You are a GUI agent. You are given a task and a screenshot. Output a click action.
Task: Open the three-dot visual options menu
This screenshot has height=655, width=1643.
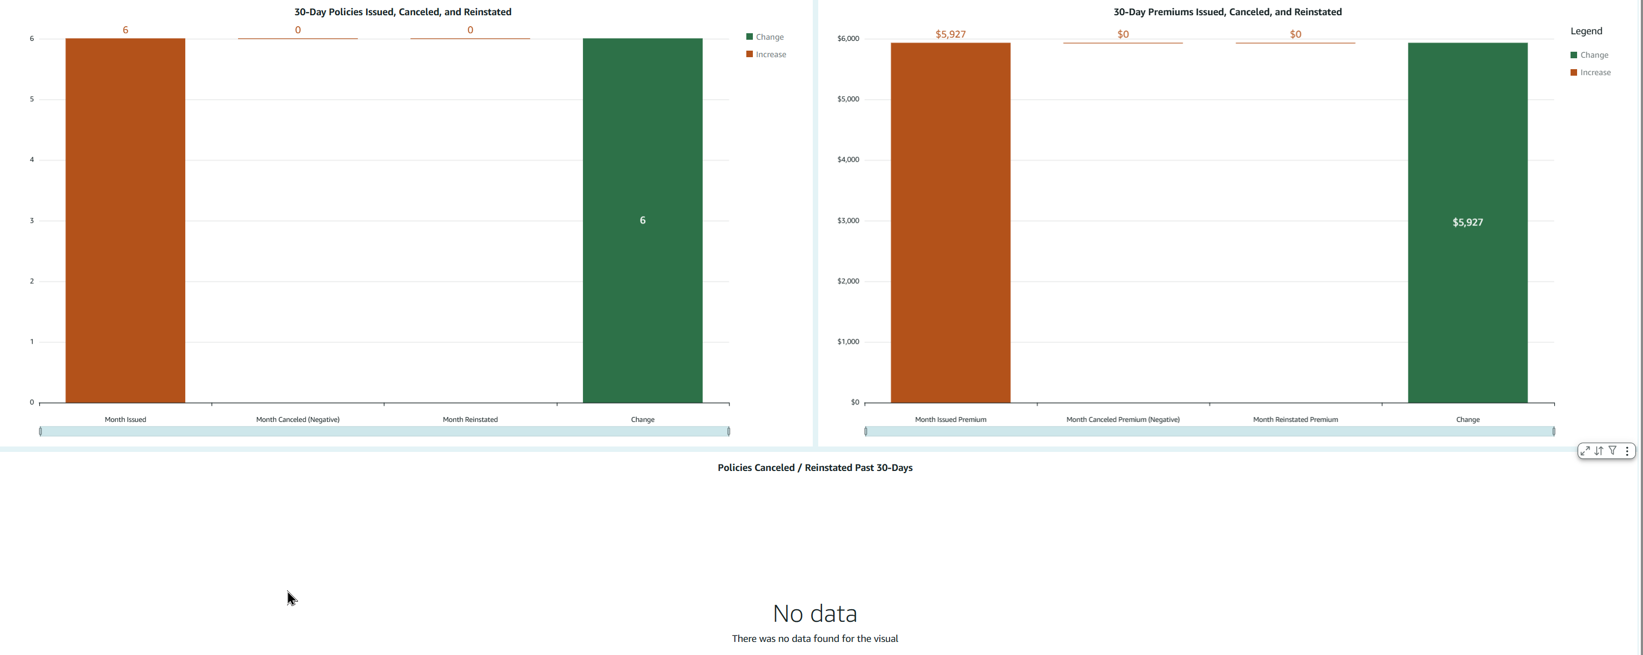click(1627, 451)
